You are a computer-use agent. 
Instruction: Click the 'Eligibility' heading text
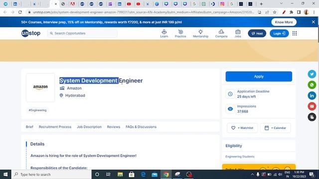(234, 146)
